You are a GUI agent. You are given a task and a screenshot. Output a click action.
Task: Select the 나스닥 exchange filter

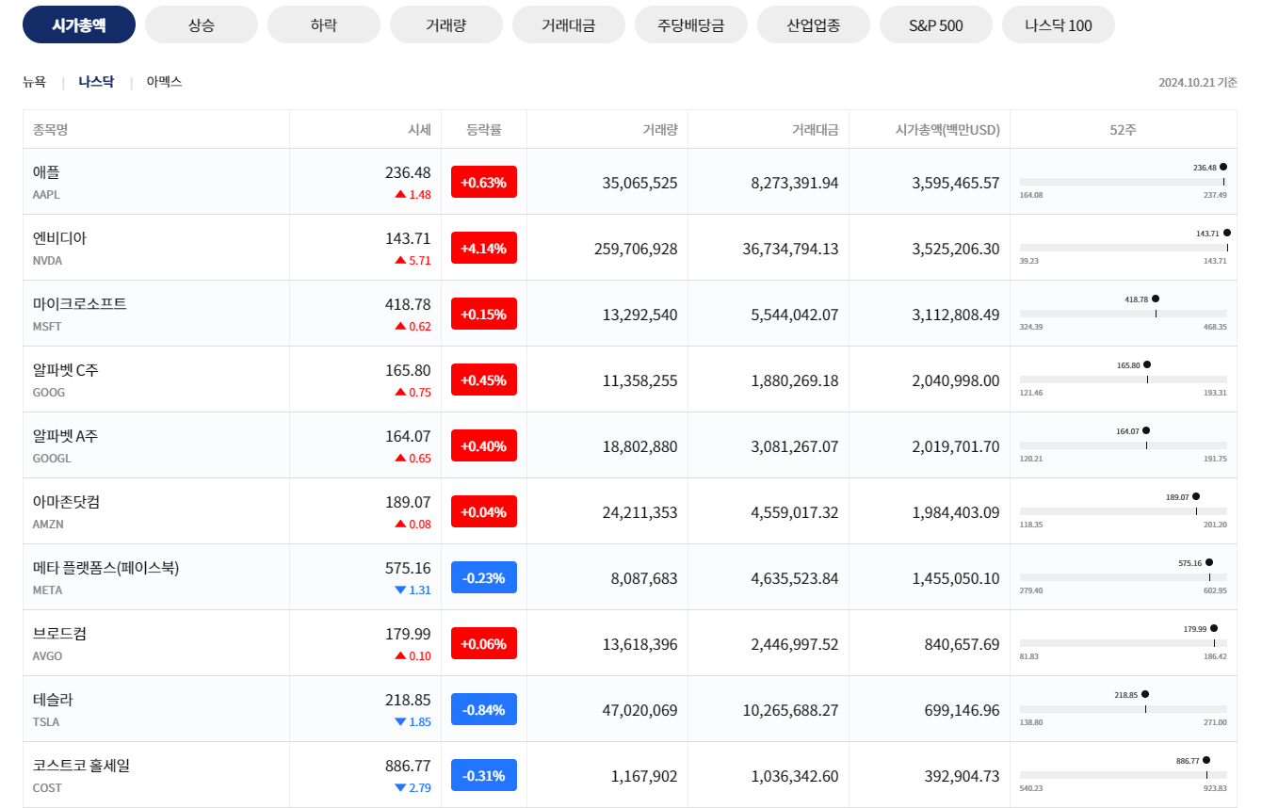coord(96,82)
